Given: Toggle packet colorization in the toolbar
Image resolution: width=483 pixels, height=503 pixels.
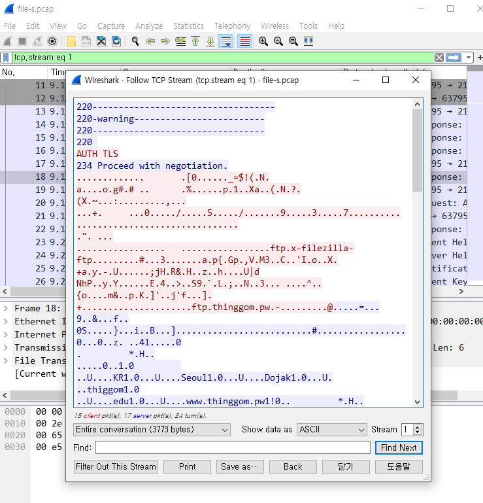Looking at the screenshot, I should [245, 41].
